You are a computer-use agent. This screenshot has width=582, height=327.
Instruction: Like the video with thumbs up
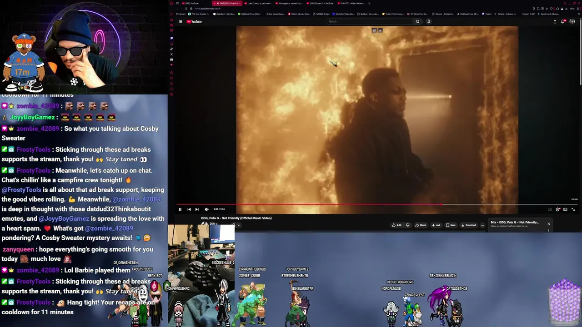click(x=397, y=225)
